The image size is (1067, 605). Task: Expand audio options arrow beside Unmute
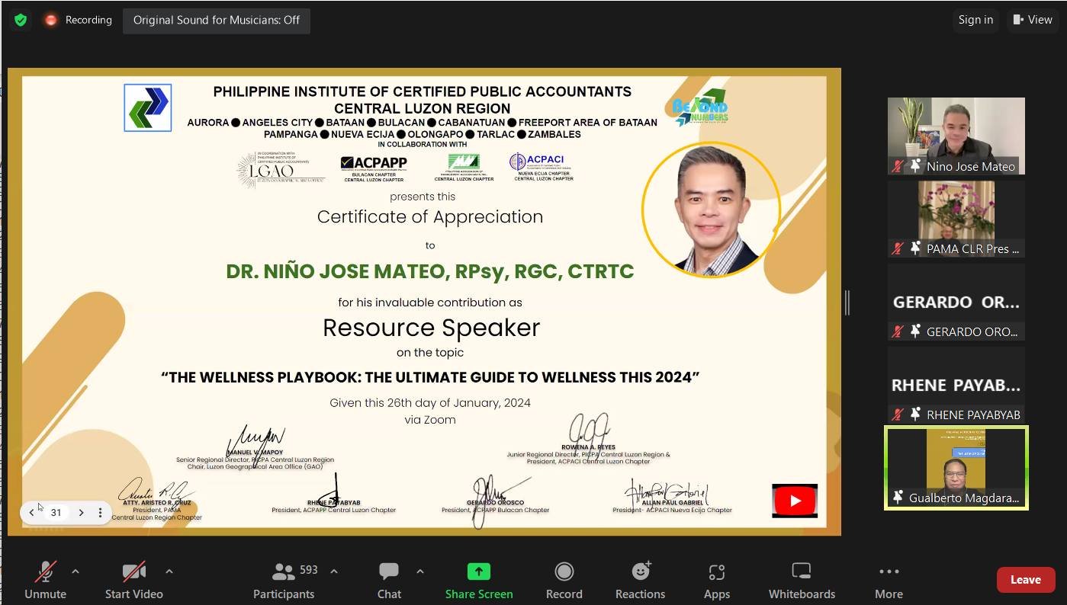coord(76,571)
